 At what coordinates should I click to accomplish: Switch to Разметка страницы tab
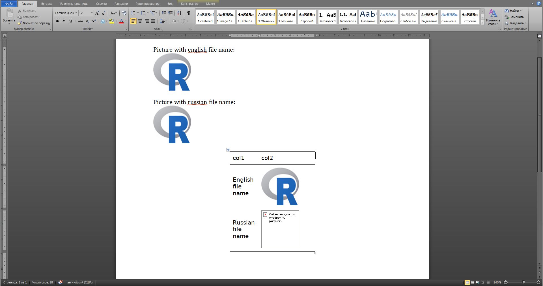tap(74, 4)
